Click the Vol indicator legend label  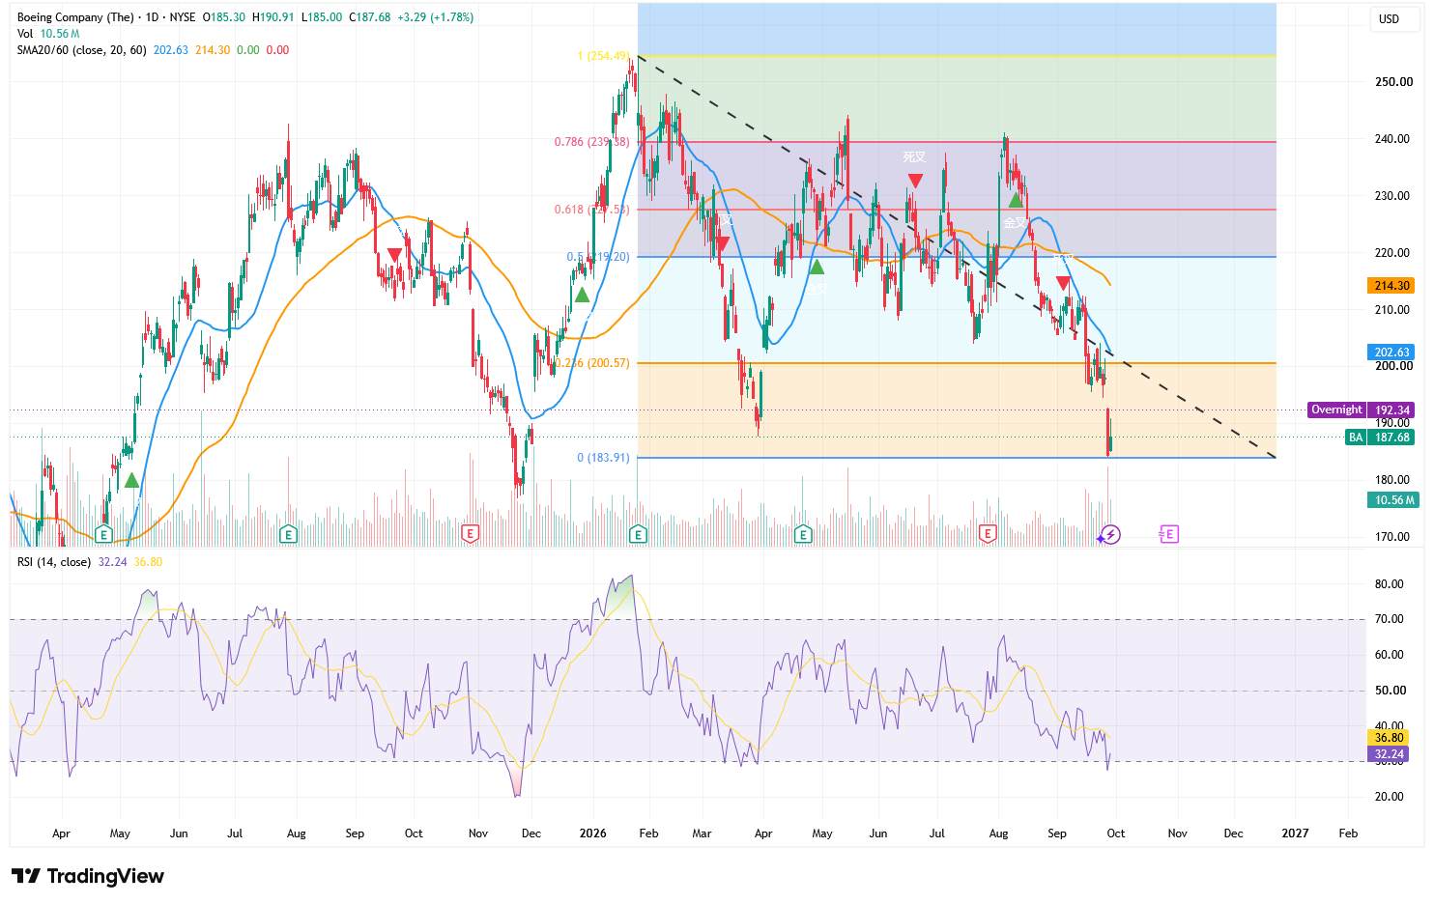pos(25,34)
